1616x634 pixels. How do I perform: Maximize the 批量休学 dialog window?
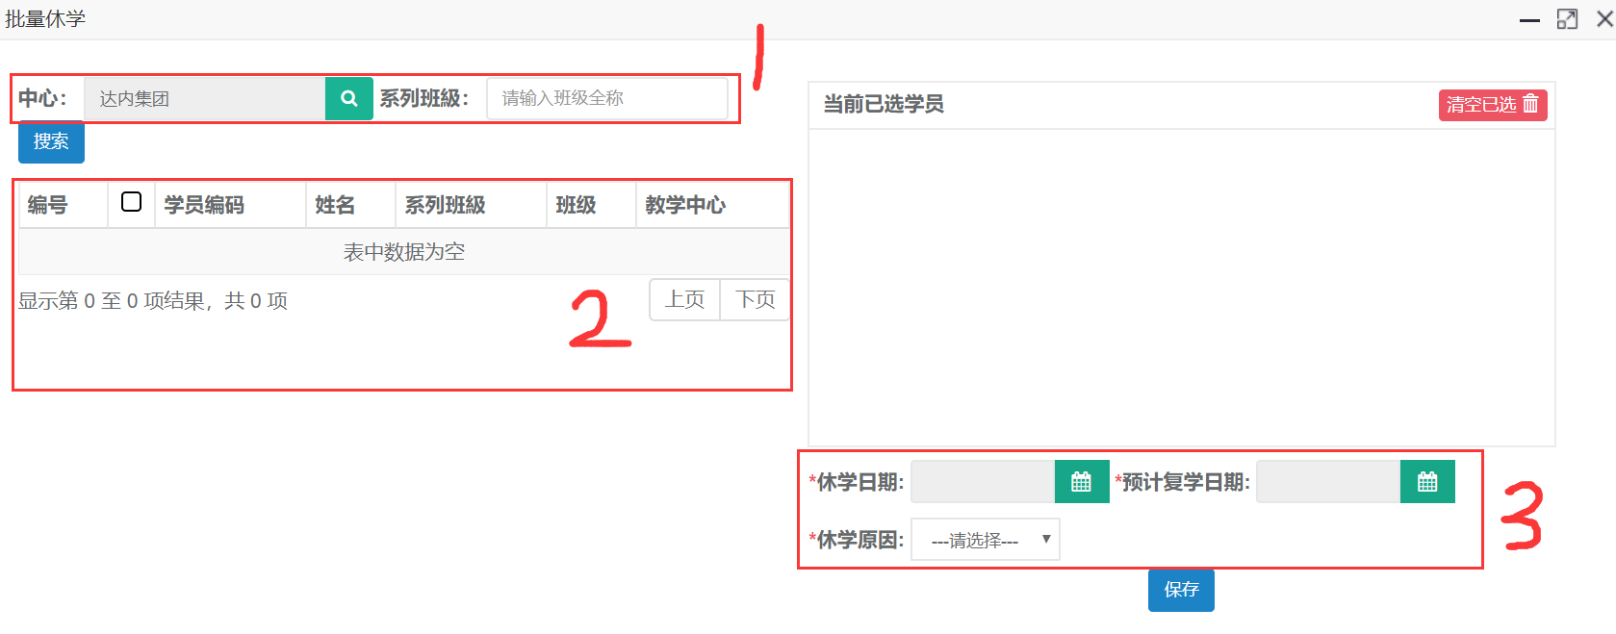tap(1567, 19)
